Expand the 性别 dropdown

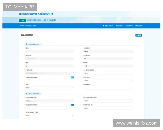49,66
